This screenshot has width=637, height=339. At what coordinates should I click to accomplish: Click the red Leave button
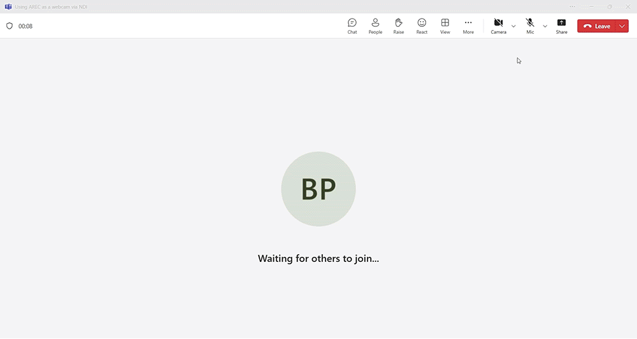click(x=597, y=26)
